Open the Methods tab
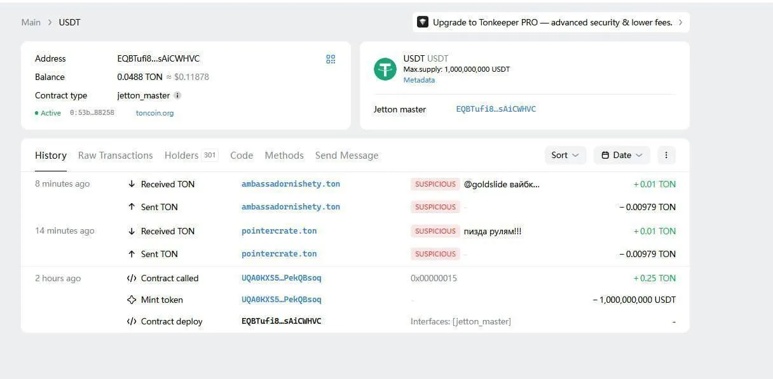 (x=284, y=156)
